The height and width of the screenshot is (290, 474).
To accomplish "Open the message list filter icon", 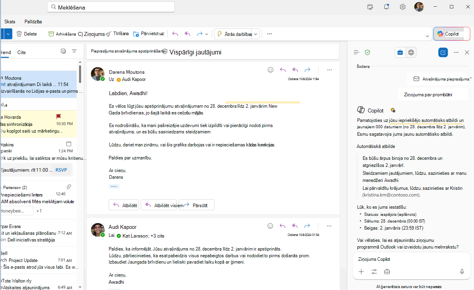I will tap(74, 51).
